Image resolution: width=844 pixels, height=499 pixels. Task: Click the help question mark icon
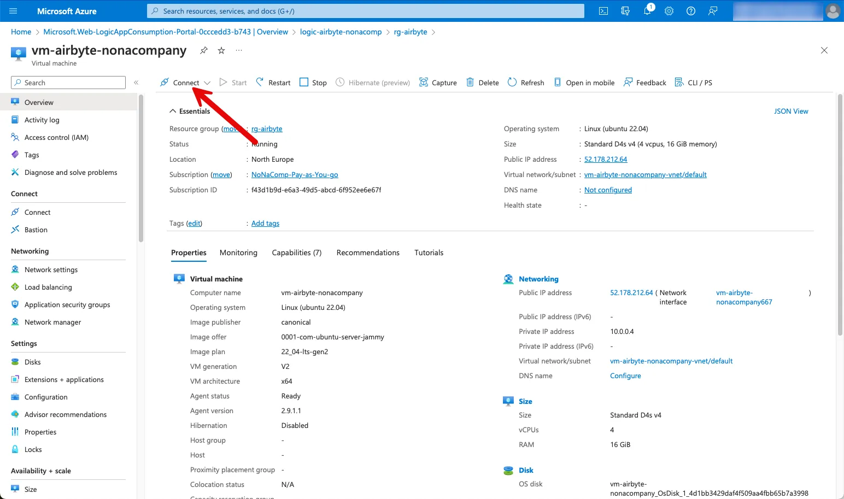point(691,11)
